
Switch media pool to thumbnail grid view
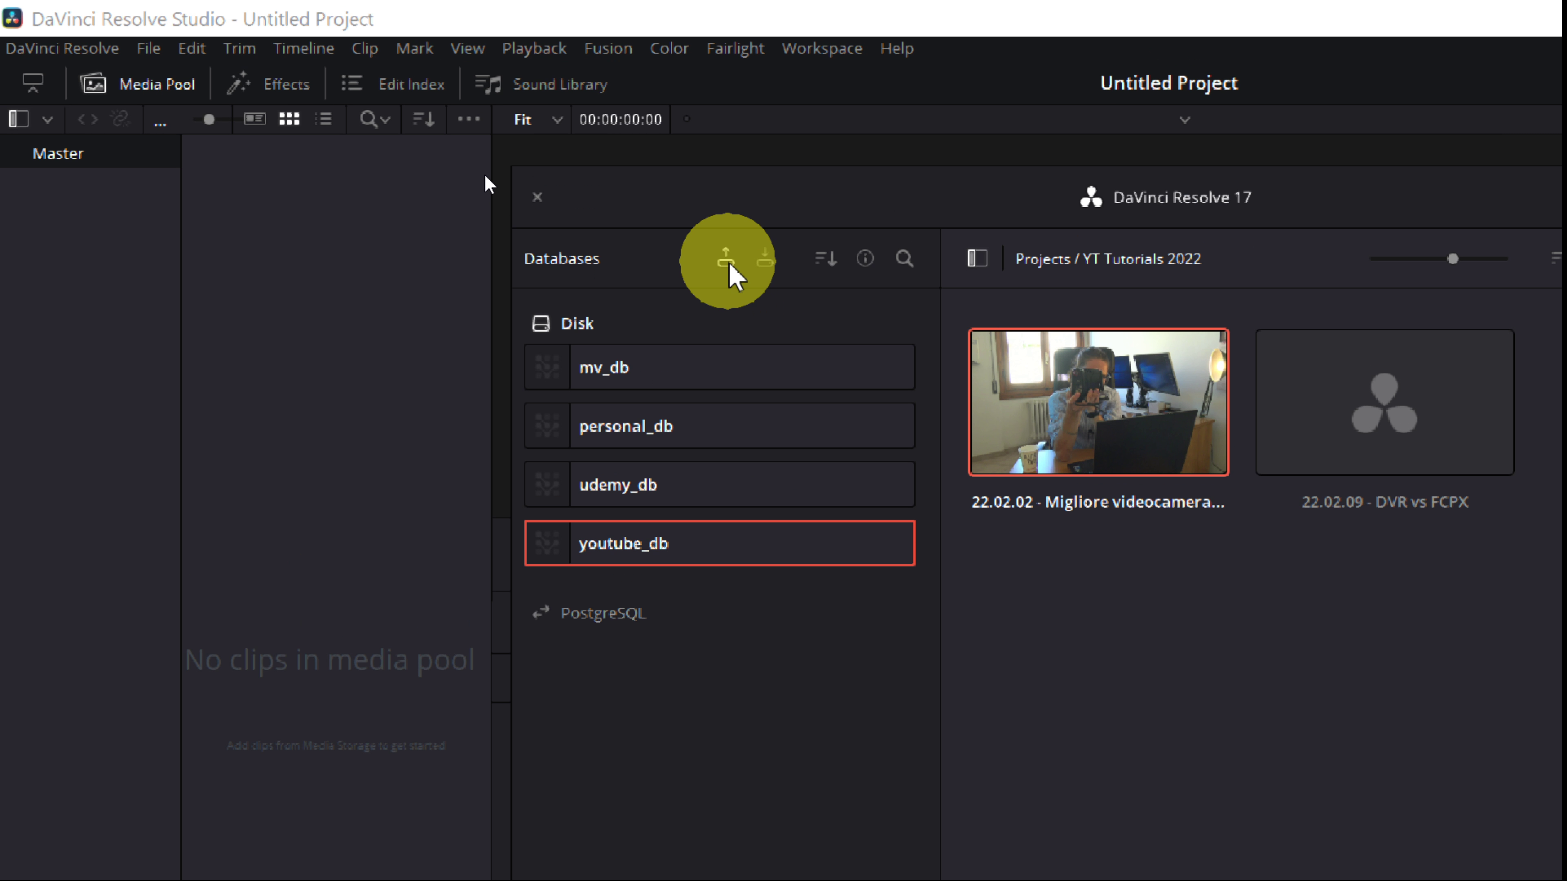click(290, 119)
